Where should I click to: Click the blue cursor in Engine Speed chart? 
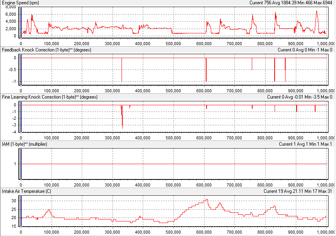[x=21, y=22]
